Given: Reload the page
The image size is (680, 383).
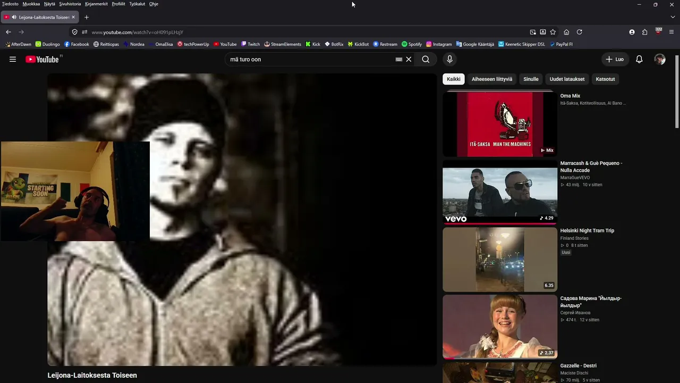Looking at the screenshot, I should tap(580, 32).
